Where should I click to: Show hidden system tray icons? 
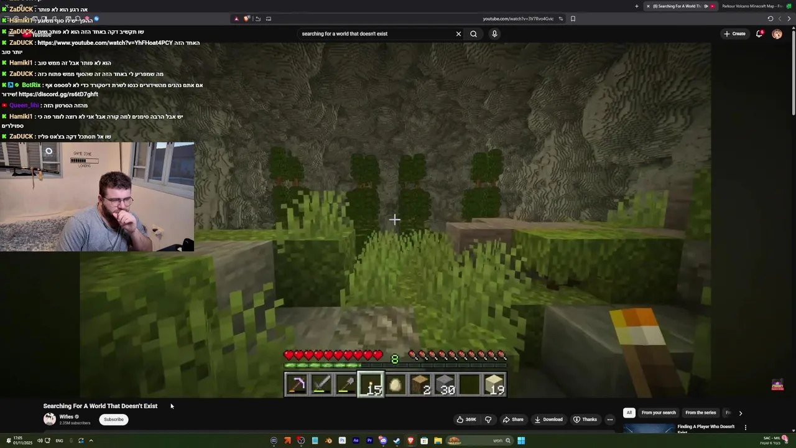91,441
